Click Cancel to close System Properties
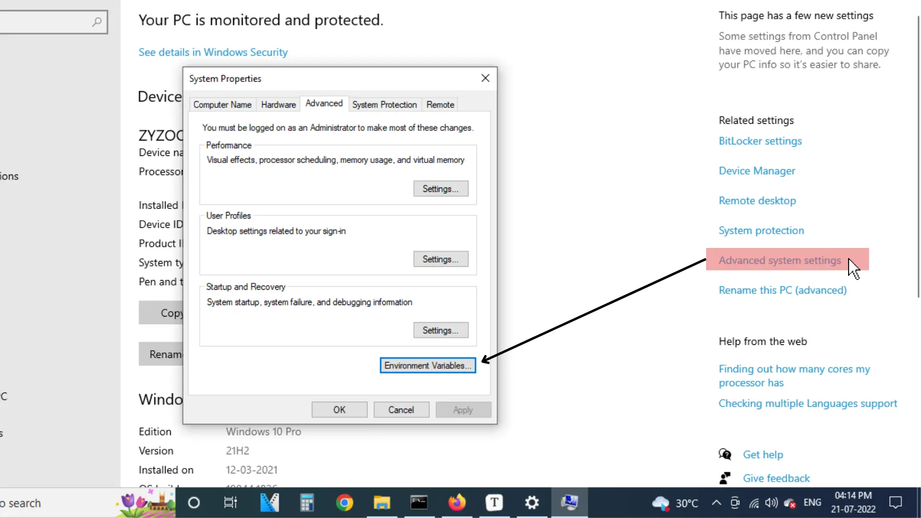This screenshot has height=518, width=921. click(x=401, y=409)
